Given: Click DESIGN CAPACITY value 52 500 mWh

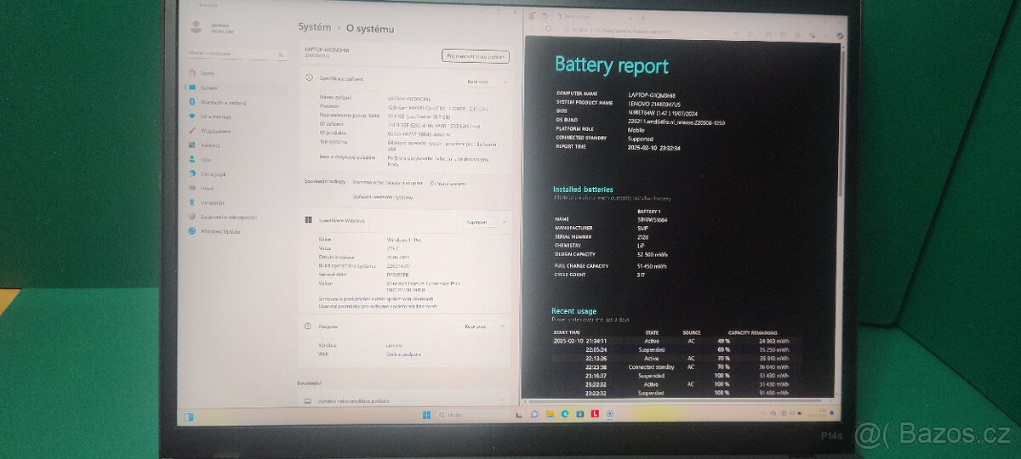Looking at the screenshot, I should point(653,253).
